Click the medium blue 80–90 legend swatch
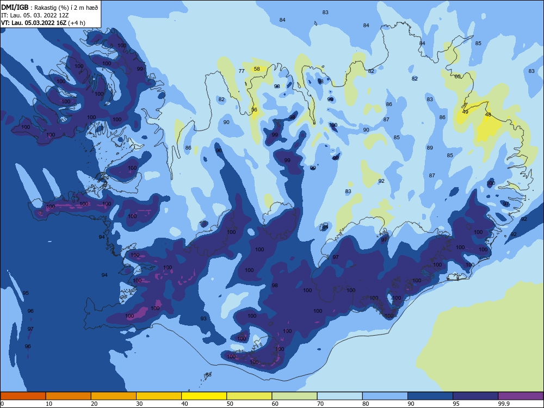This screenshot has height=408, width=544. point(385,396)
